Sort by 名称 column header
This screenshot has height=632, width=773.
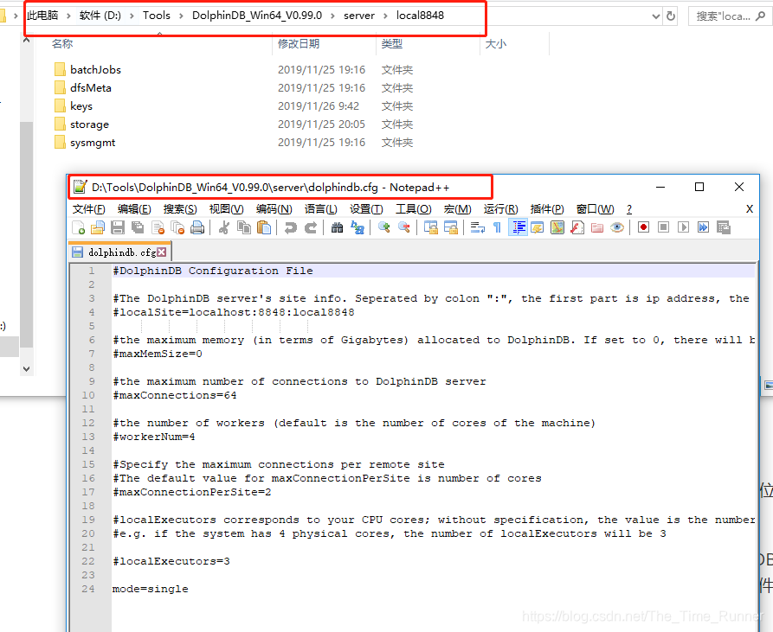pyautogui.click(x=62, y=44)
